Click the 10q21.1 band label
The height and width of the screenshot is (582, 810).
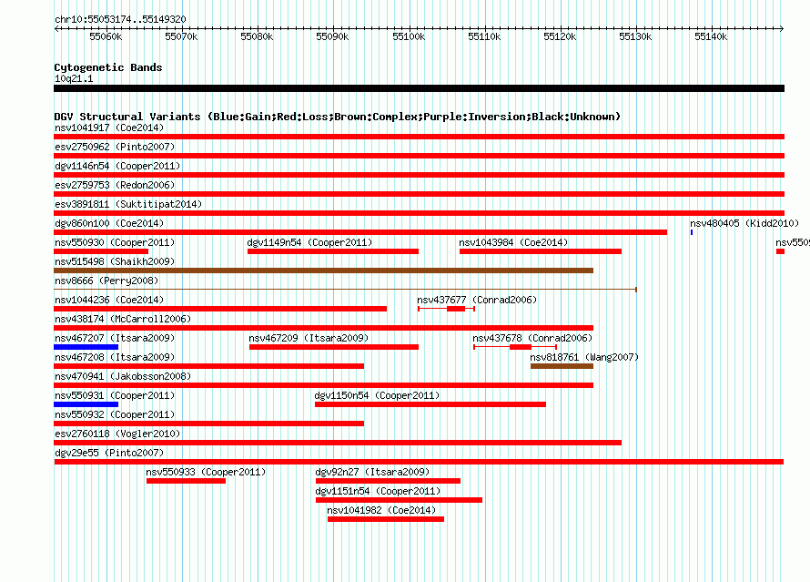[x=74, y=78]
